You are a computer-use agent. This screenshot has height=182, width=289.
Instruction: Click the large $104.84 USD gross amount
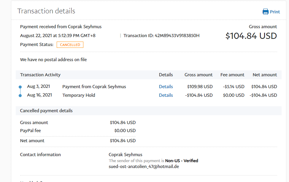(x=251, y=36)
